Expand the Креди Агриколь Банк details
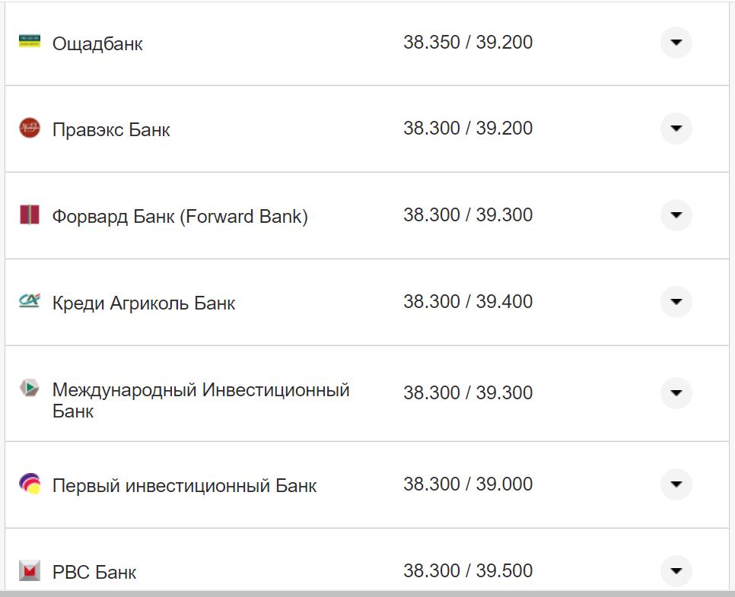735x597 pixels. [676, 302]
